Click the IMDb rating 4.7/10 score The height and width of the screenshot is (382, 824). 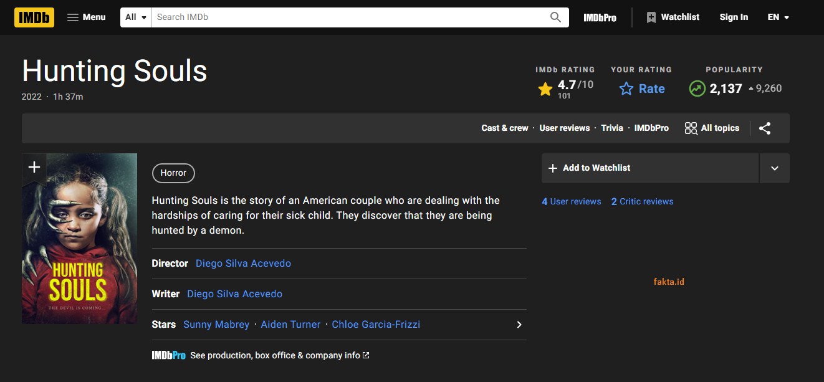click(x=565, y=88)
